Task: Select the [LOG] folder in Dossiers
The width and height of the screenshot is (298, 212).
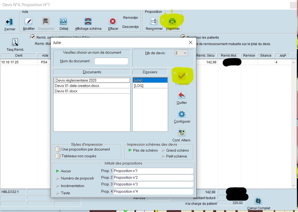Action: tap(139, 86)
